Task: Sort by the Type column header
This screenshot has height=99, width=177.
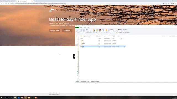Action: [113, 38]
